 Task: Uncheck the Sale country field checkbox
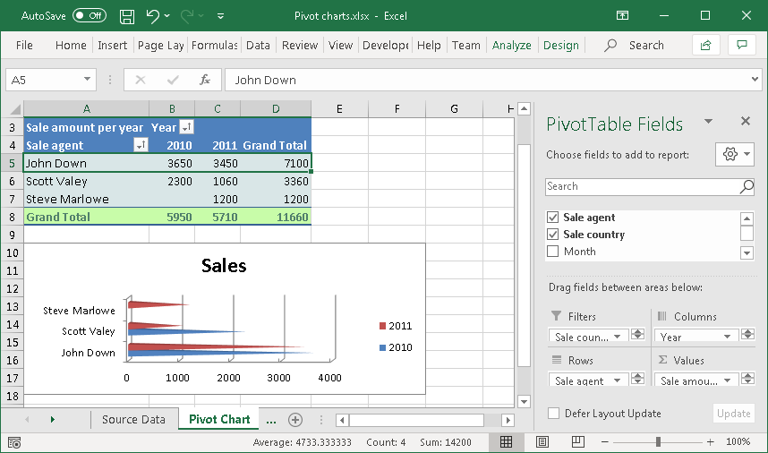click(x=553, y=235)
